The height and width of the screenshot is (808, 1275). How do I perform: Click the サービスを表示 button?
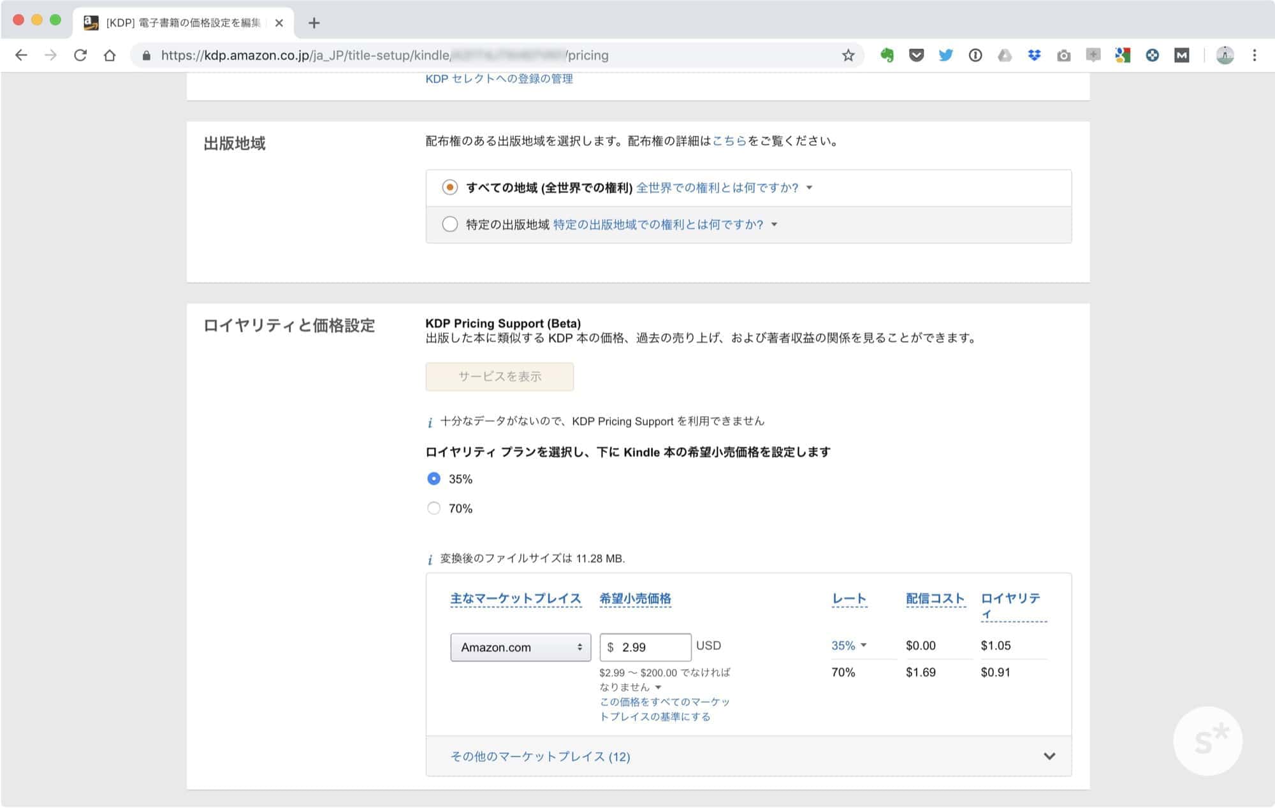499,377
